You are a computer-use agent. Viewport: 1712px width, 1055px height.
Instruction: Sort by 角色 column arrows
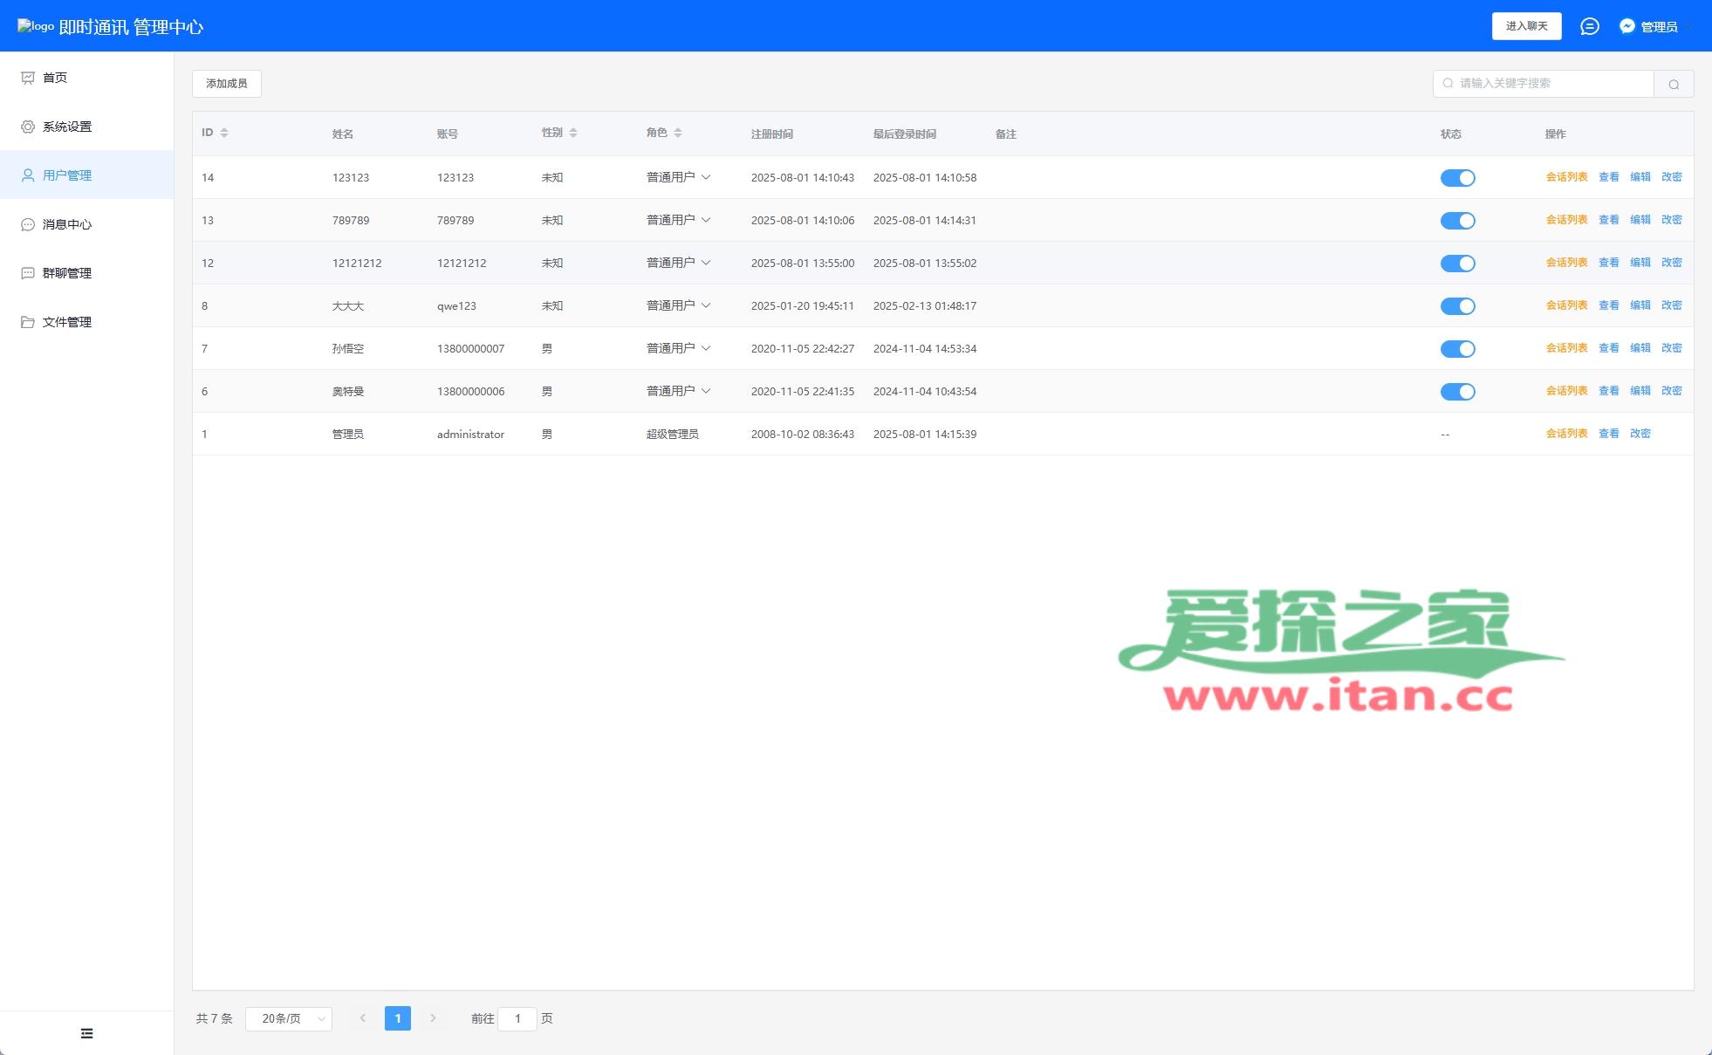coord(678,133)
